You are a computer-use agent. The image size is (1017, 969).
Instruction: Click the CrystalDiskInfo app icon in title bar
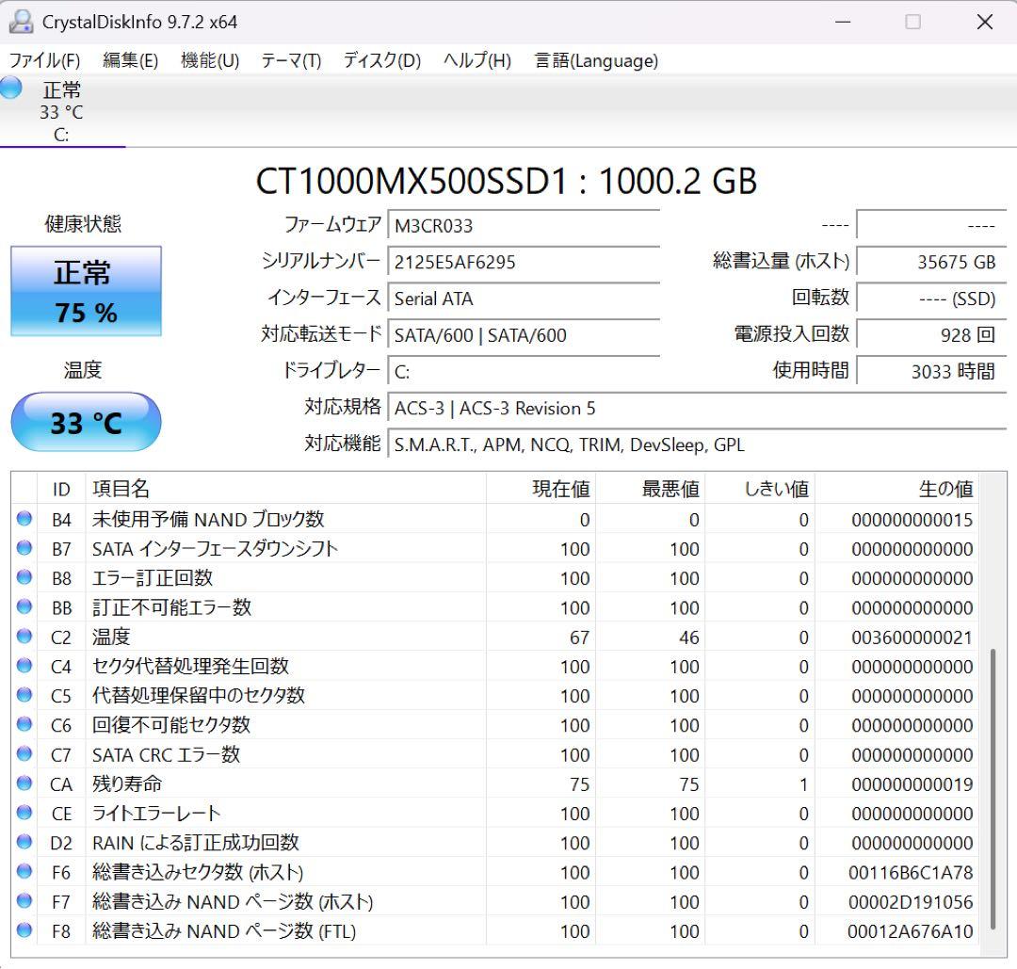(x=21, y=21)
